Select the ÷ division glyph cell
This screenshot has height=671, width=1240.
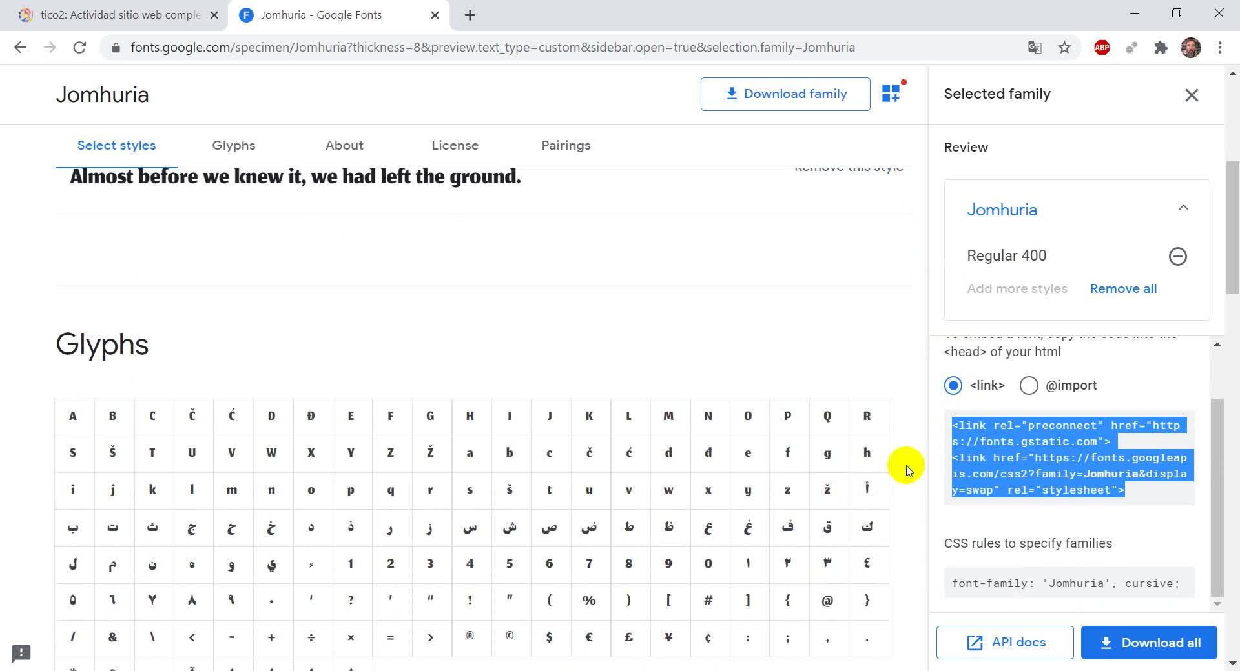click(311, 637)
